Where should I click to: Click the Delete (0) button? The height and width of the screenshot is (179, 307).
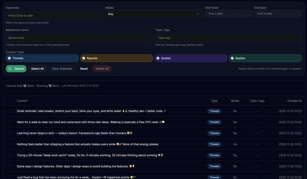coord(102,69)
